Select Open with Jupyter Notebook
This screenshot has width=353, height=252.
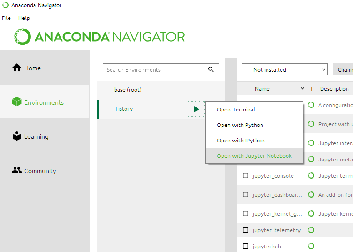click(x=254, y=156)
